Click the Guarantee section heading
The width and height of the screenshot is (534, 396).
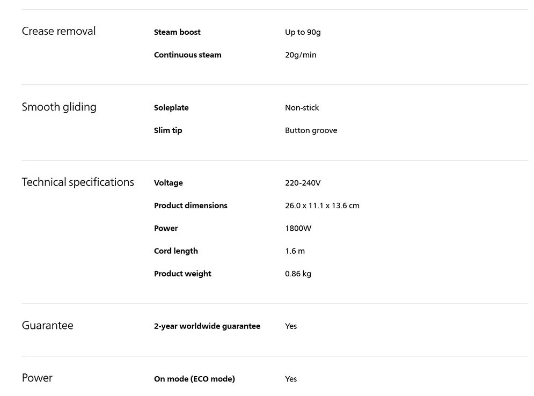click(47, 325)
